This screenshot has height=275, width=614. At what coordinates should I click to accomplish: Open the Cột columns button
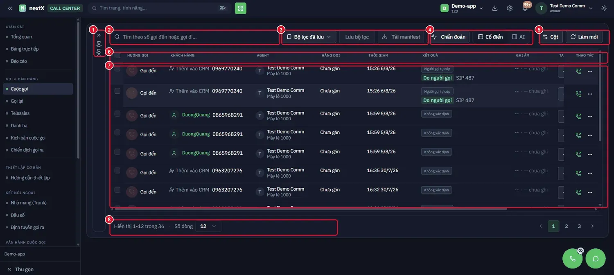551,37
